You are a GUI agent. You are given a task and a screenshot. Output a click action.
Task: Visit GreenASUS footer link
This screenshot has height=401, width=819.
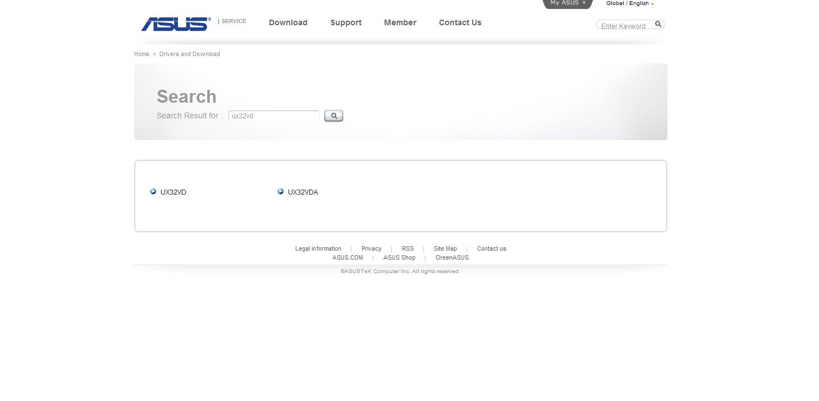pos(452,257)
